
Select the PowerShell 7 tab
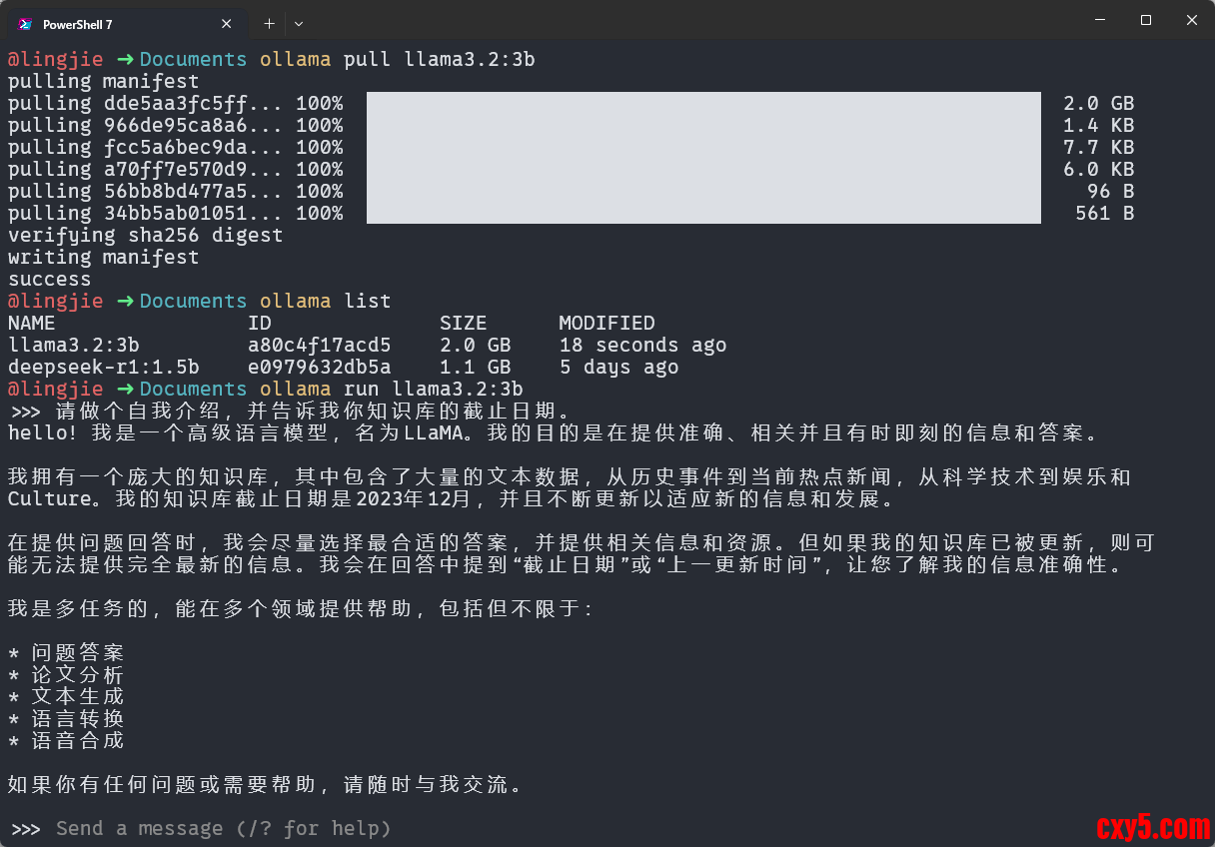[110, 24]
